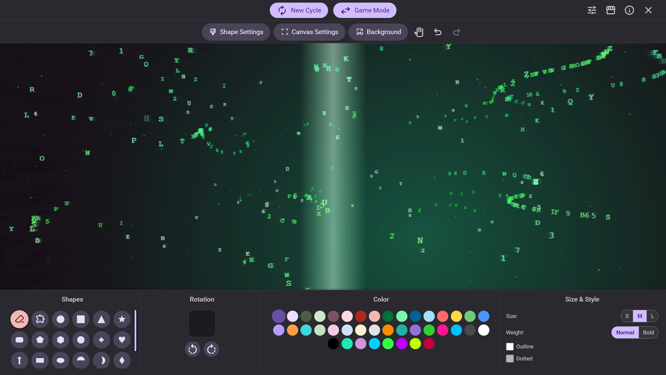Switch weight to Bold
The width and height of the screenshot is (666, 375).
(x=648, y=332)
